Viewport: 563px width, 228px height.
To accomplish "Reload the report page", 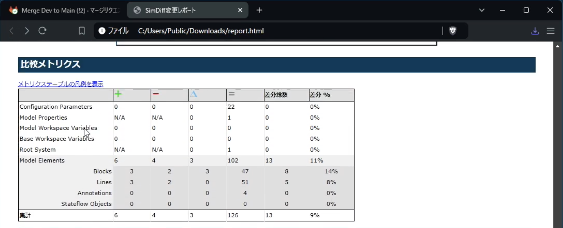I will (x=43, y=31).
